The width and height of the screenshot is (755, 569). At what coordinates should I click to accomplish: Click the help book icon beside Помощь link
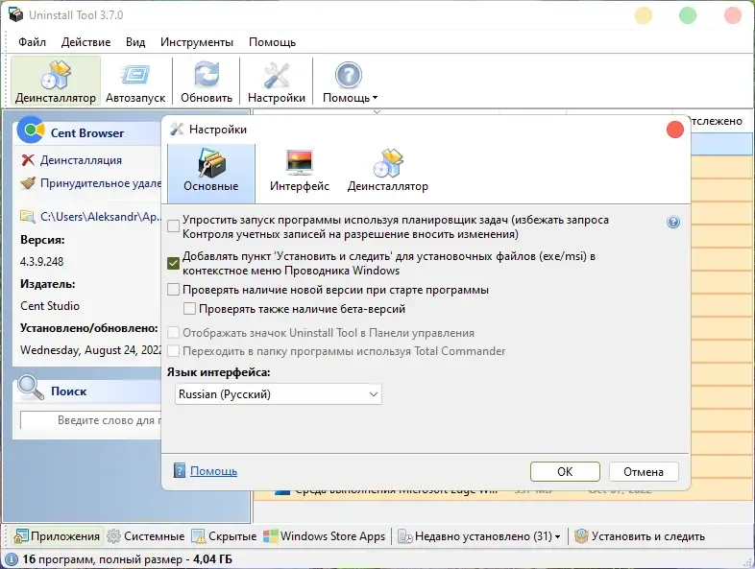point(179,470)
